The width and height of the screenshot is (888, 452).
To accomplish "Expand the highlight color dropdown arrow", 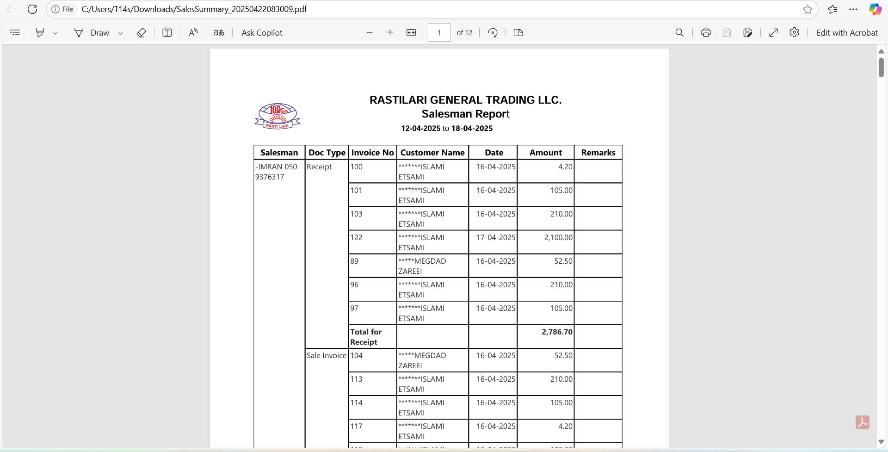I will [55, 33].
